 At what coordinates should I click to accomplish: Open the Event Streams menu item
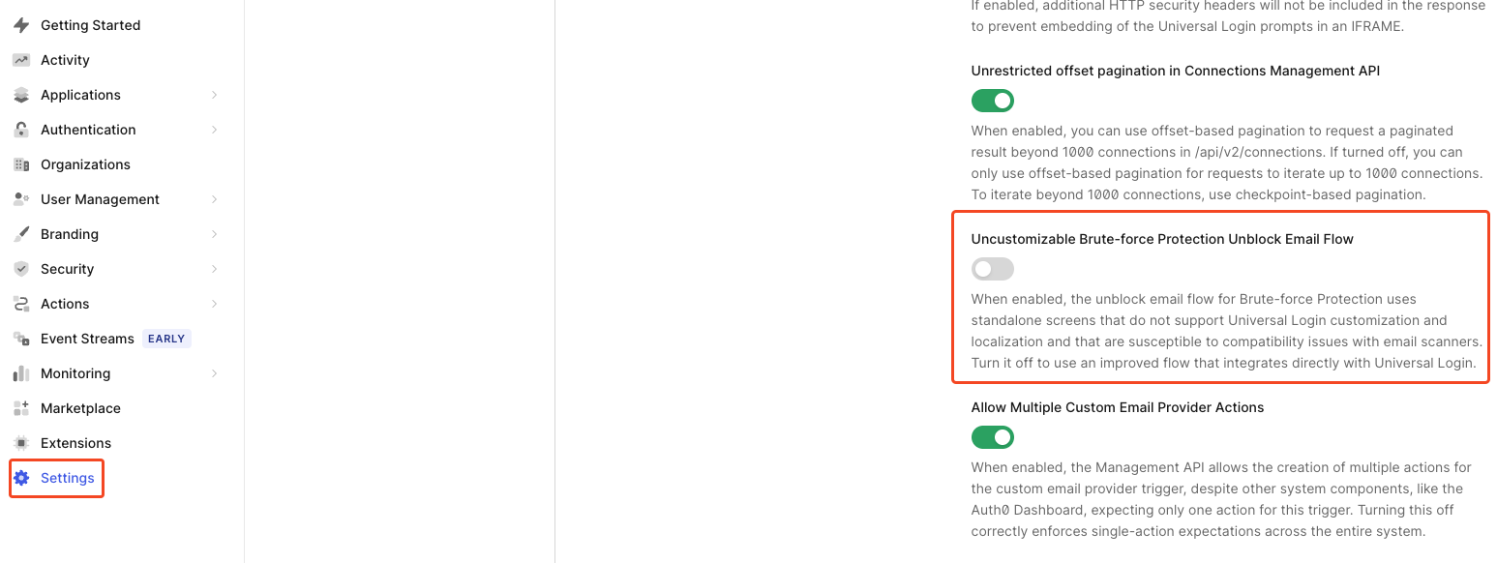87,338
